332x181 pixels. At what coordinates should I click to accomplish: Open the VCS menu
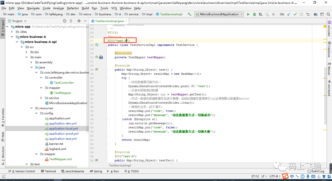click(114, 8)
